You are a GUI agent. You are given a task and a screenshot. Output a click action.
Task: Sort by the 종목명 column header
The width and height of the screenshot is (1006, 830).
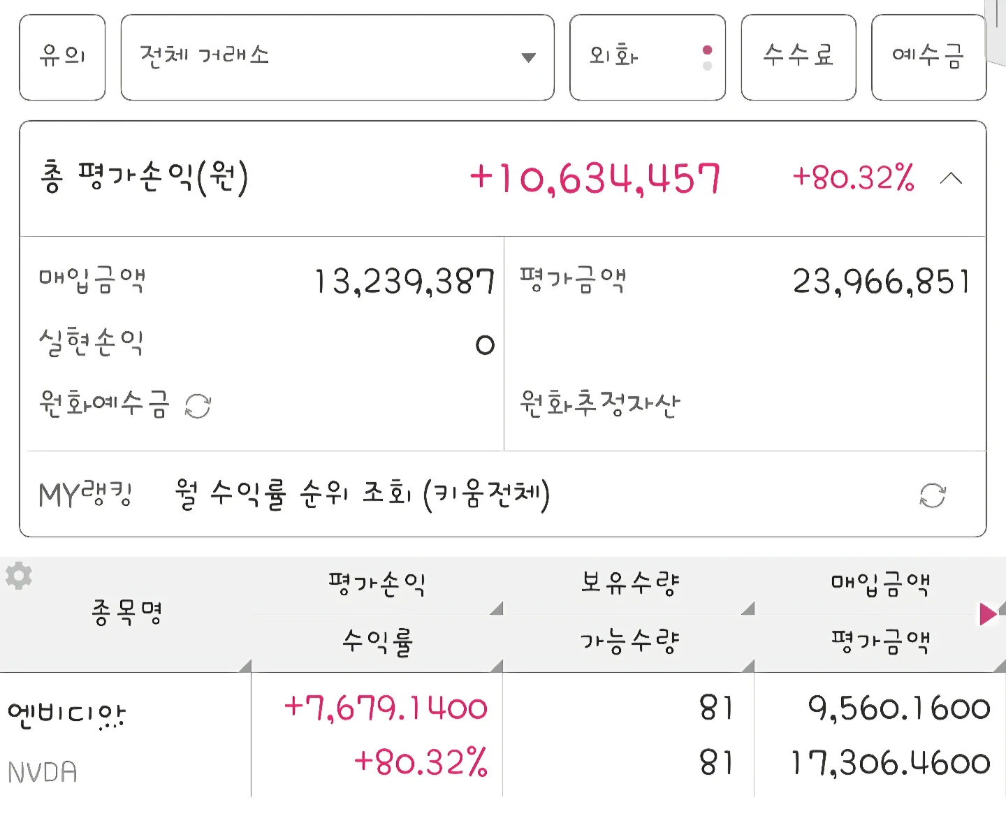tap(126, 614)
